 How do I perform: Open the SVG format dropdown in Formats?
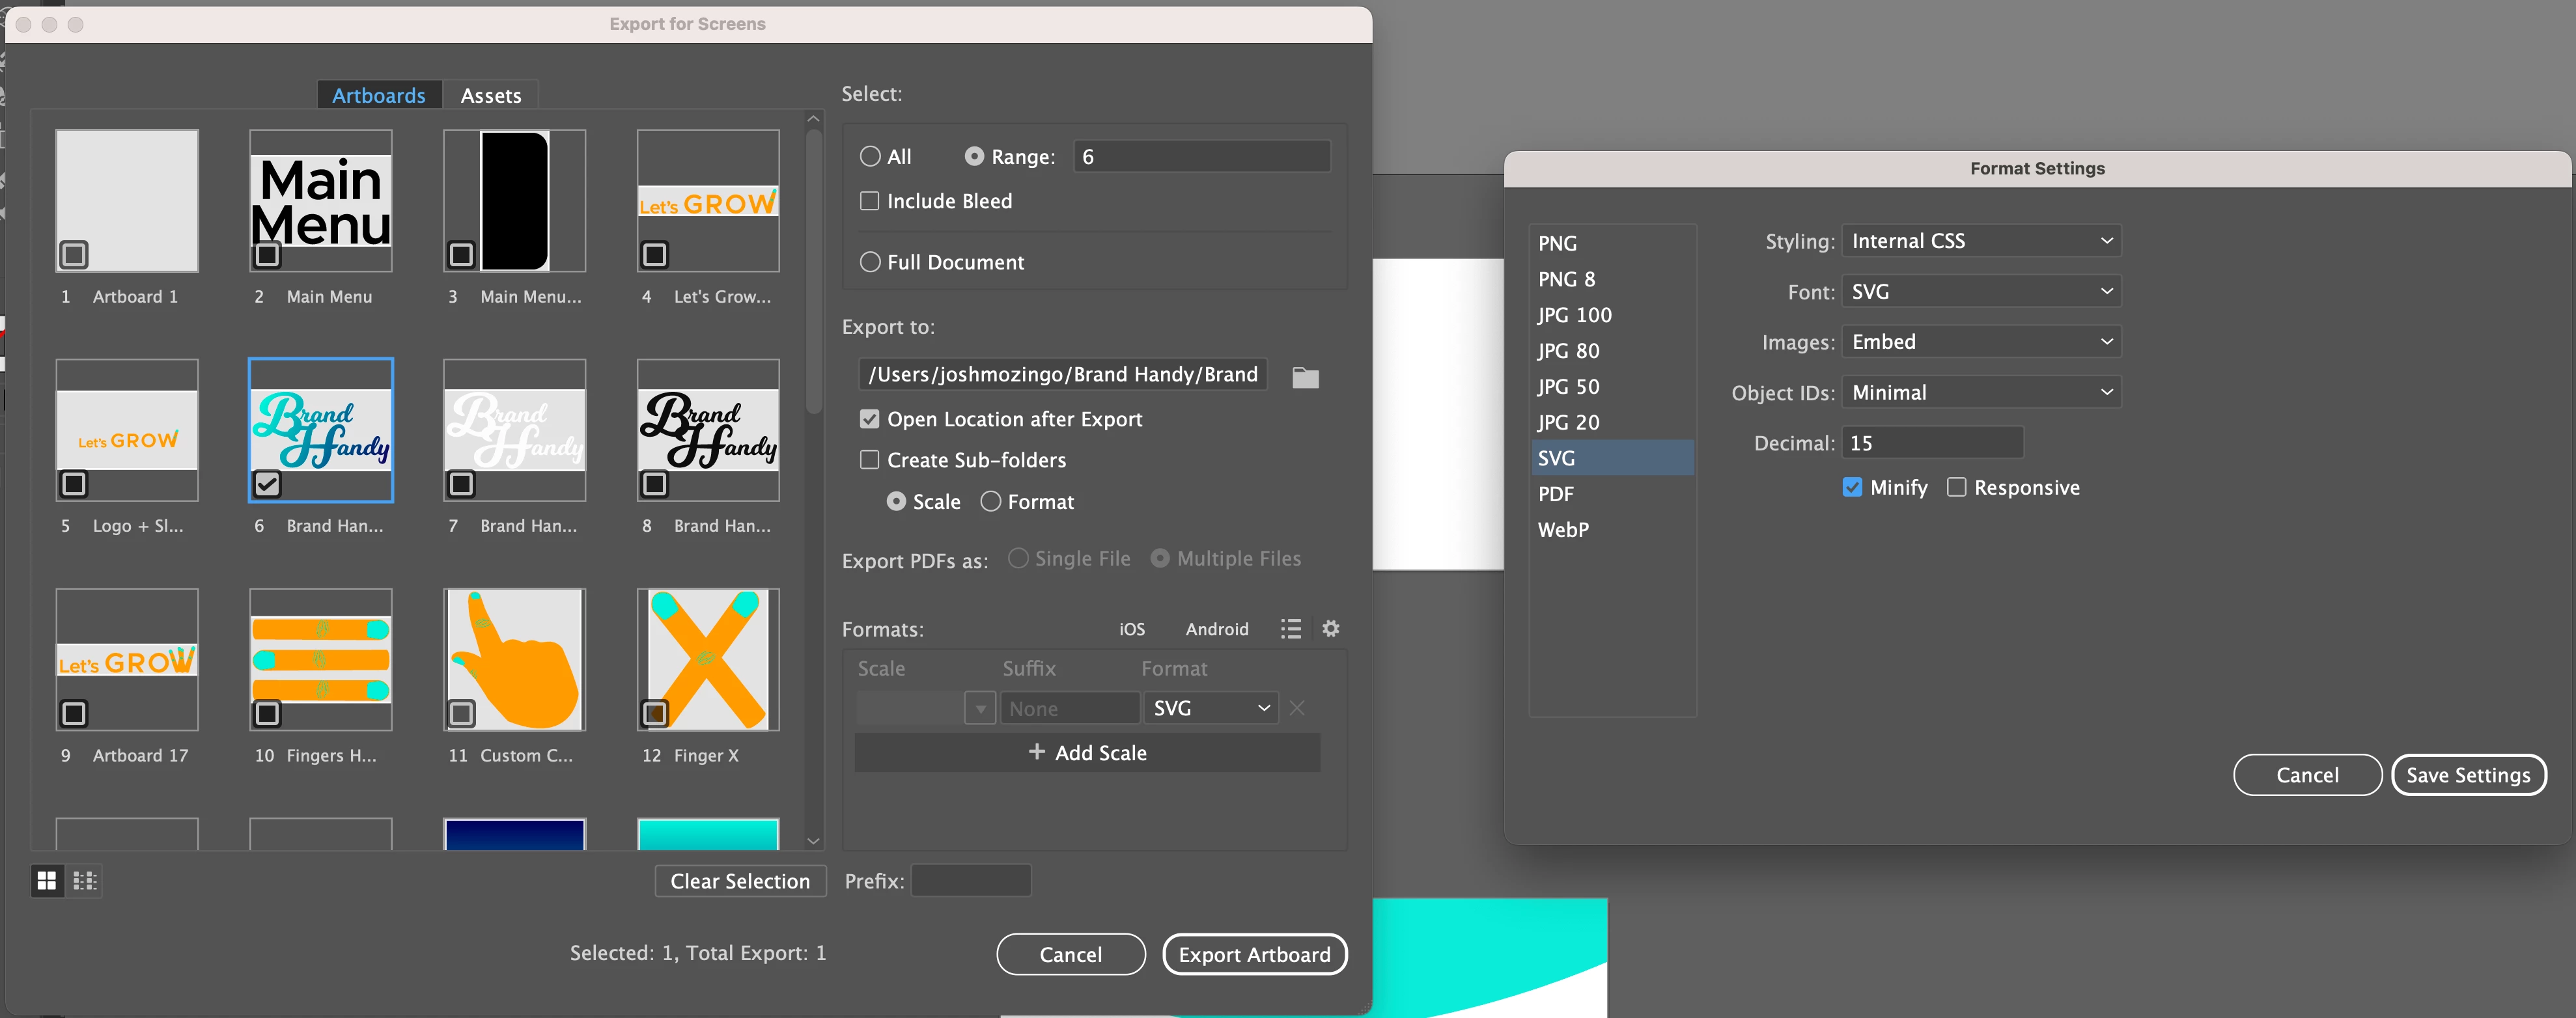[x=1210, y=708]
